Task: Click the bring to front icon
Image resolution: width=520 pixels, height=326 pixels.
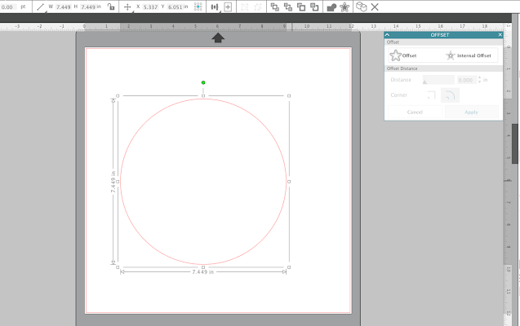Action: tap(274, 7)
